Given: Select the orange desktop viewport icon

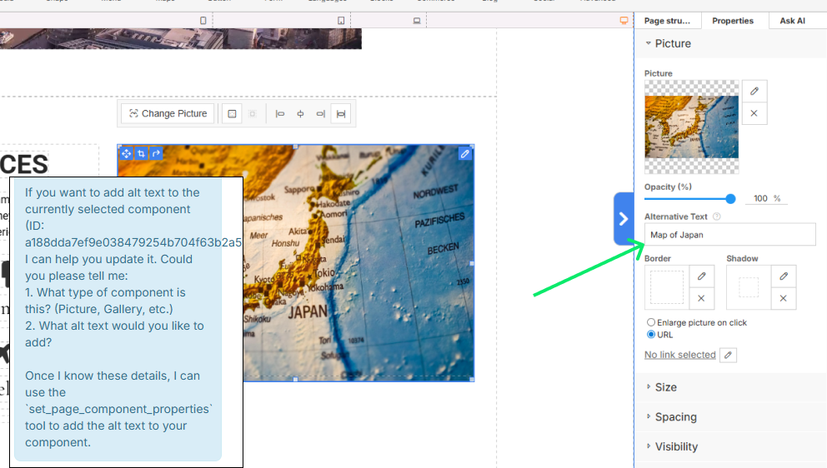Looking at the screenshot, I should point(624,21).
